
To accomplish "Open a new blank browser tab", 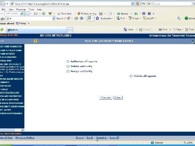I will click(x=70, y=30).
